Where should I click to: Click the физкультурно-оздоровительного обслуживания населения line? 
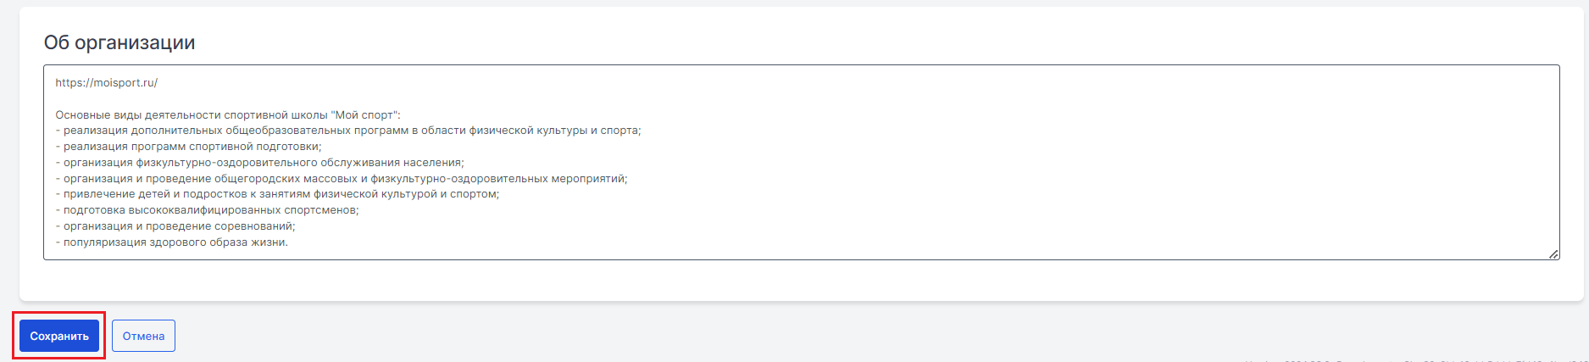[260, 163]
